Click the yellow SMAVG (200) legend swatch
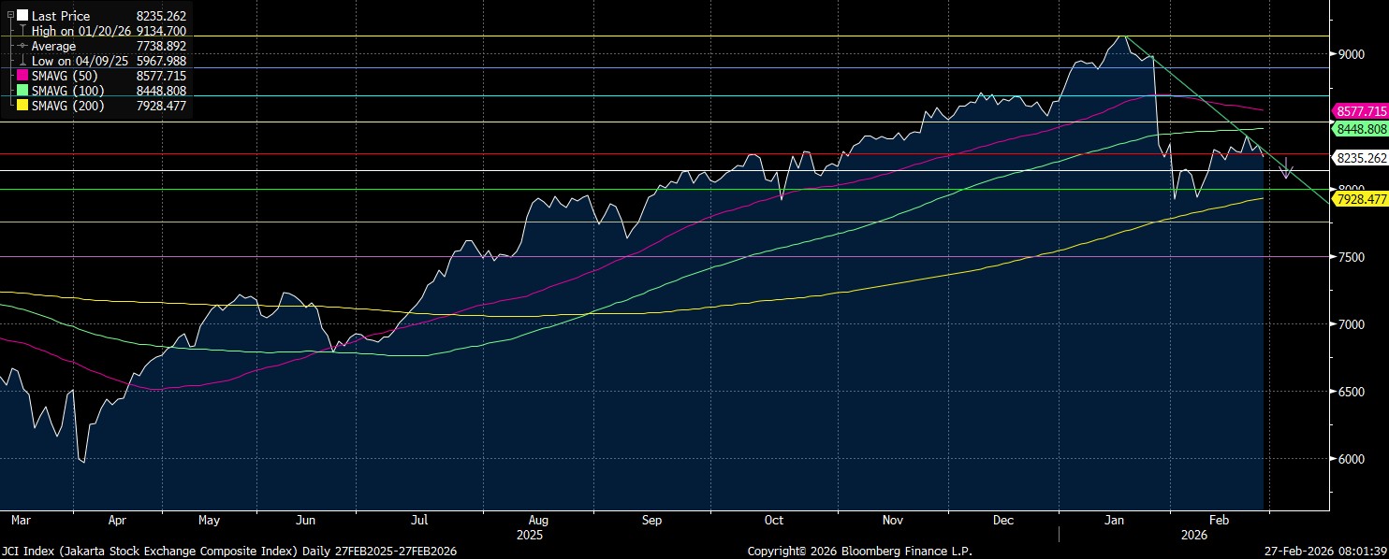The width and height of the screenshot is (1389, 559). [22, 106]
